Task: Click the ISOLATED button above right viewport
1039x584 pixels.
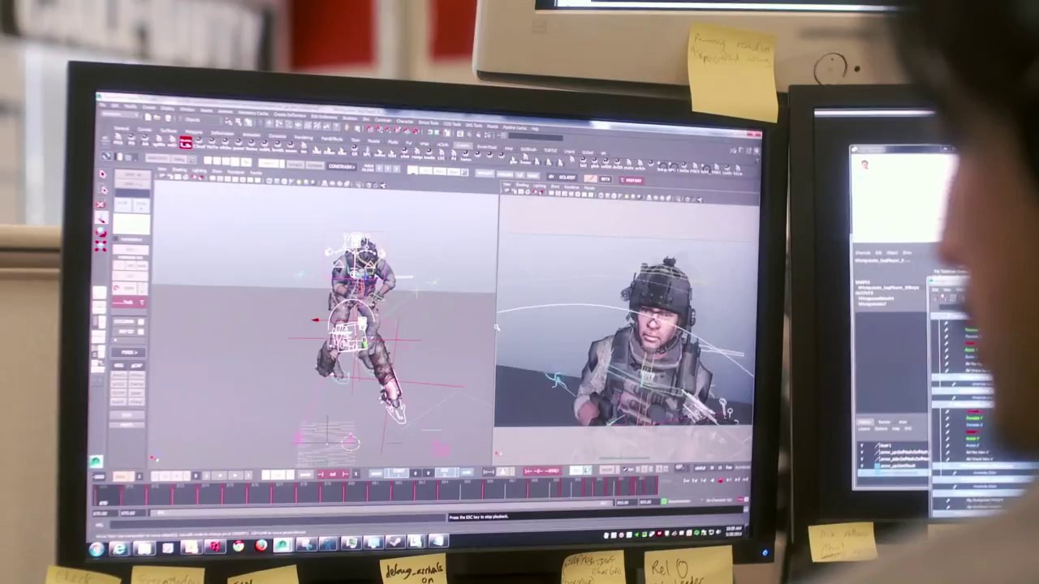Action: point(567,178)
